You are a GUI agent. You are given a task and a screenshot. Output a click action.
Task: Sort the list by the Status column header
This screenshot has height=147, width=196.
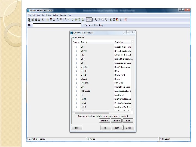pos(76,42)
